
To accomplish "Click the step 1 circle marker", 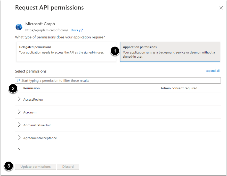I will click(x=115, y=51).
